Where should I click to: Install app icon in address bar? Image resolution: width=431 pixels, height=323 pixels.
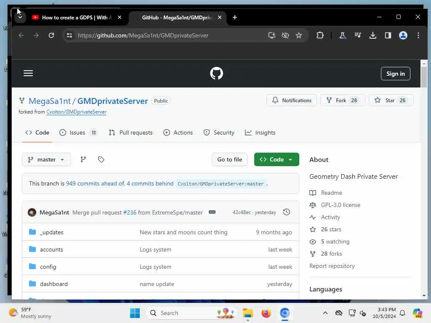pyautogui.click(x=271, y=35)
